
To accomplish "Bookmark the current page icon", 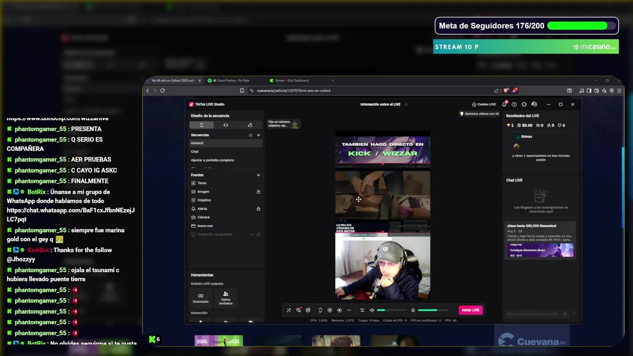I will (242, 90).
